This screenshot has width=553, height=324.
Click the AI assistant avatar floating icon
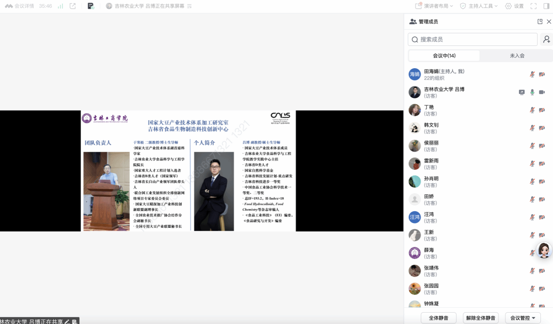[x=544, y=251]
